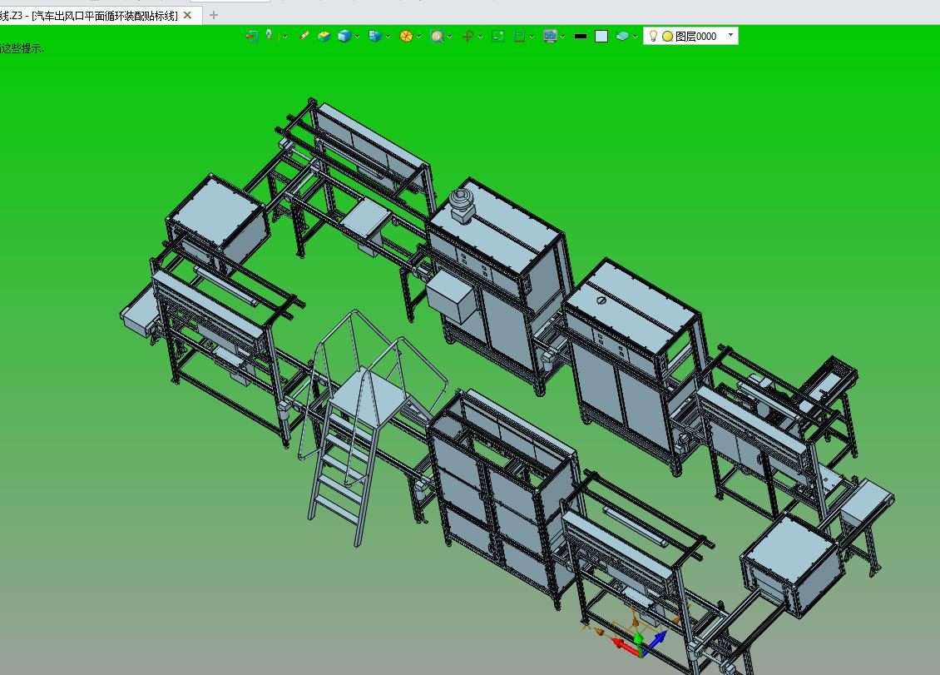Screen dimensions: 940x675
Task: Open the 图层0000 layer dropdown
Action: (730, 35)
